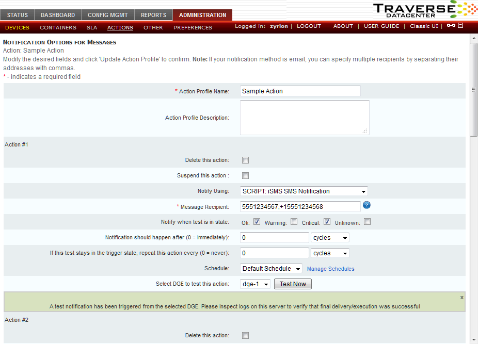Open the Notify Using dropdown
Viewport: 478px width, 344px height.
click(x=304, y=191)
